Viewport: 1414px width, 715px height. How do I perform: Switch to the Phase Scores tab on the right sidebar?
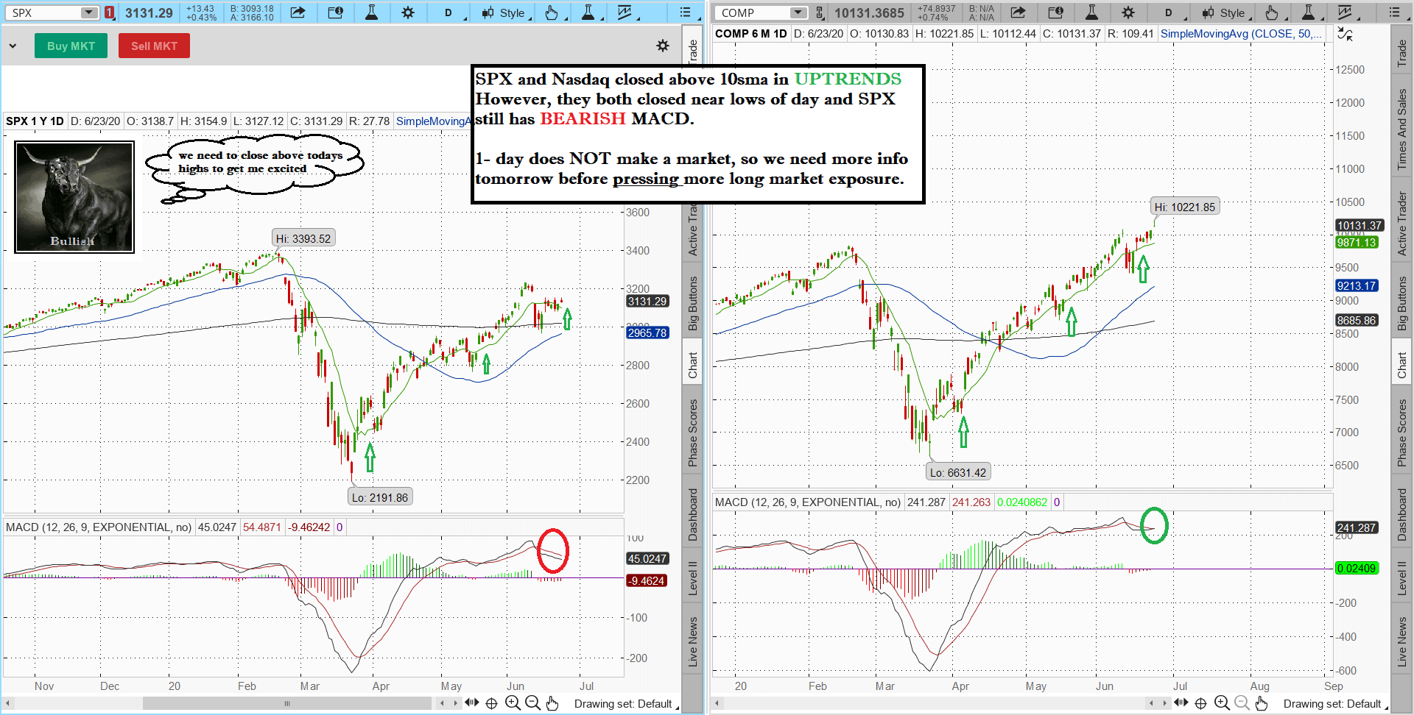1401,433
